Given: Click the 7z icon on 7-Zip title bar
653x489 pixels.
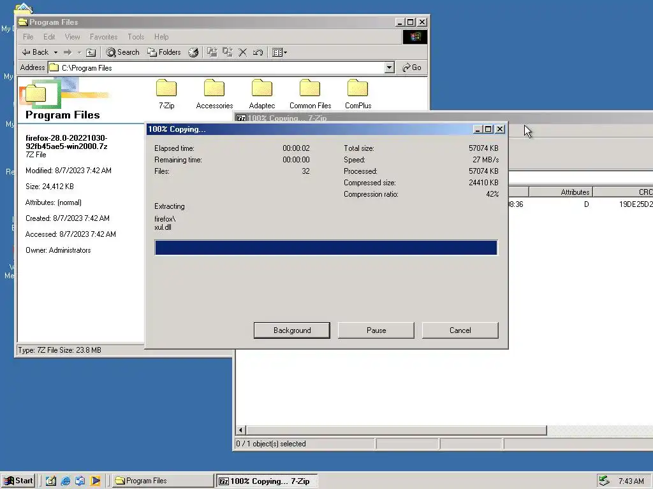Looking at the screenshot, I should [x=240, y=118].
